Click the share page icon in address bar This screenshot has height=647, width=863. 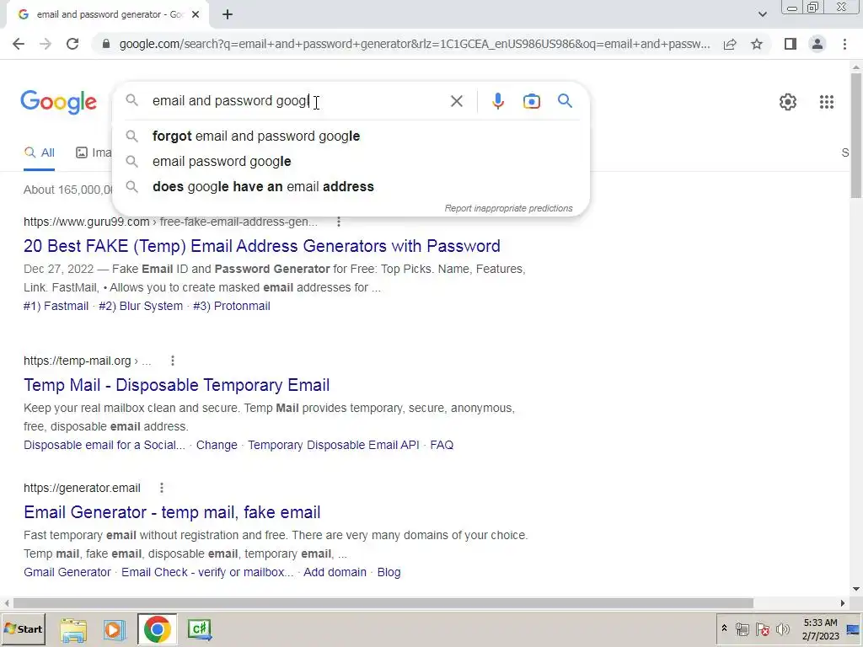[730, 44]
